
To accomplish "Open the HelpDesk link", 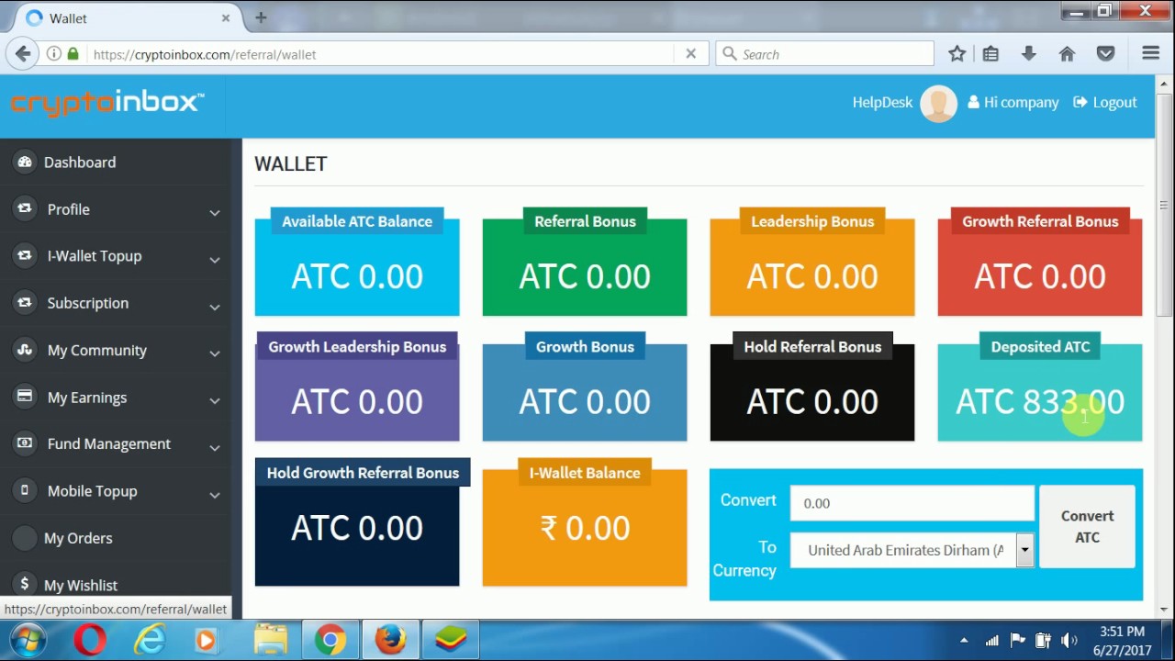I will coord(882,103).
